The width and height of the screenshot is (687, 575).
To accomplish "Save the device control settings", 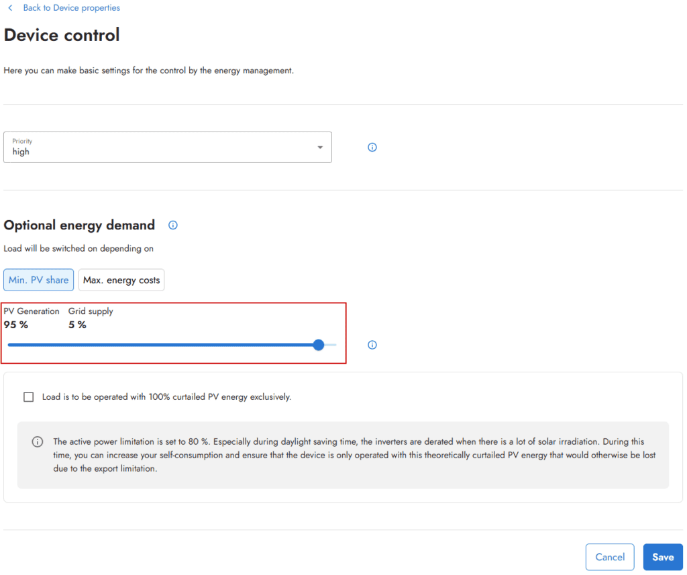I will coord(663,557).
